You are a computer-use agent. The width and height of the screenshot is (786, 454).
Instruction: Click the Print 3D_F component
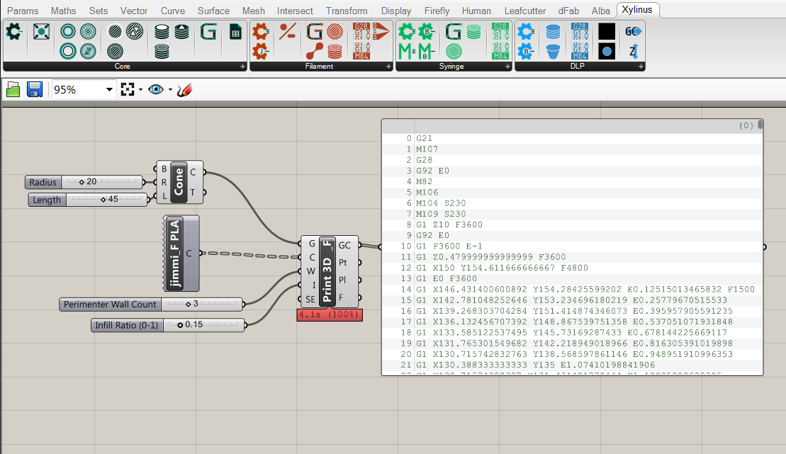(x=327, y=271)
